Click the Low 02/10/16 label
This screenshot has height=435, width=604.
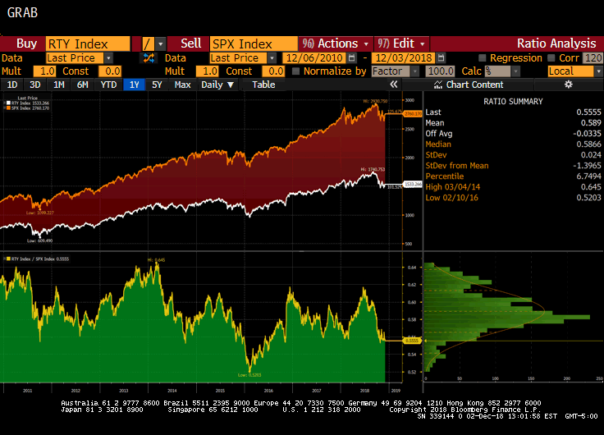(451, 198)
